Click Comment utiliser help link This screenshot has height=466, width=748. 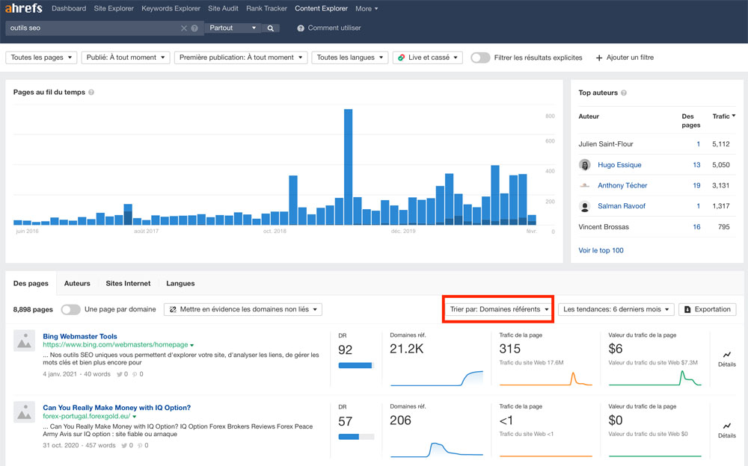334,28
